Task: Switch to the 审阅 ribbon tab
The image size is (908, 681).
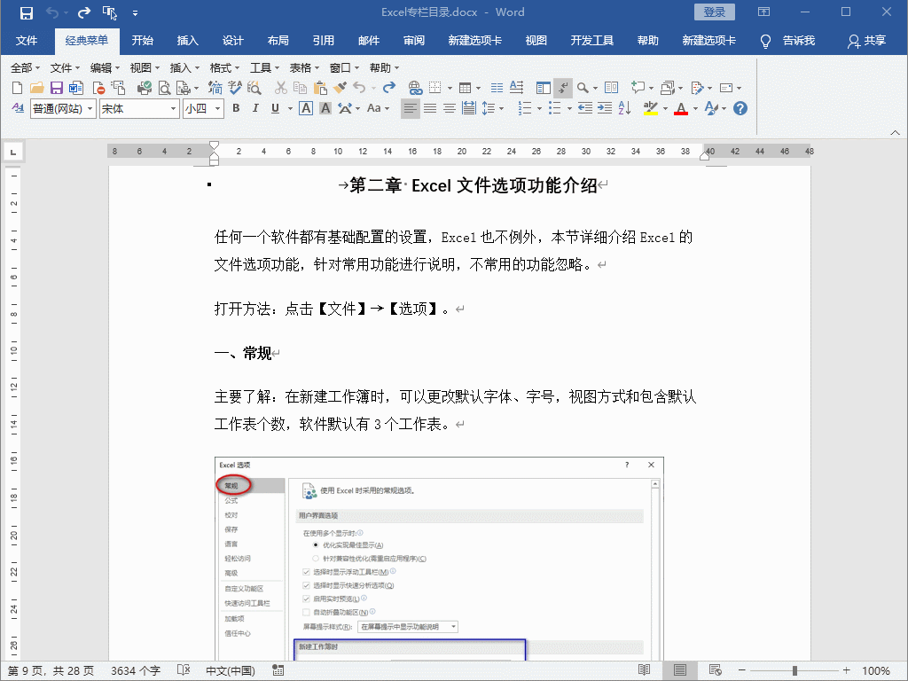Action: coord(414,41)
